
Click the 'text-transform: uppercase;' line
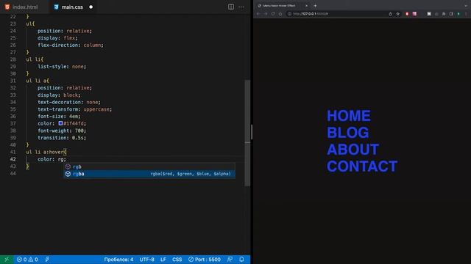[x=74, y=109]
